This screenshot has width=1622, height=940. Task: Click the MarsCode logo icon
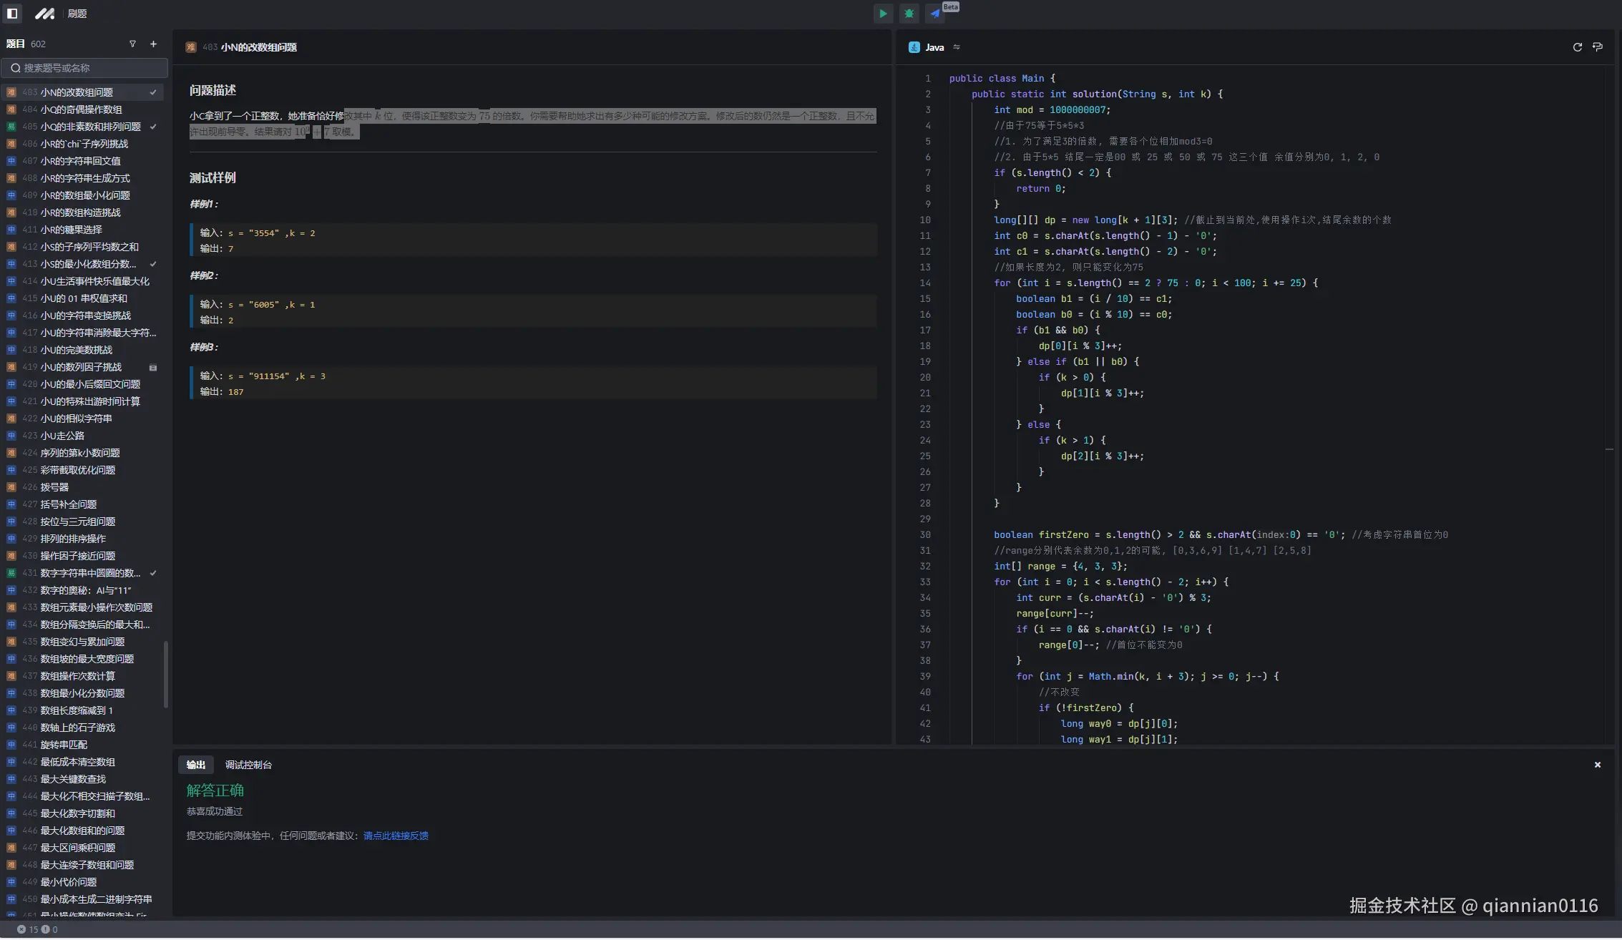44,14
